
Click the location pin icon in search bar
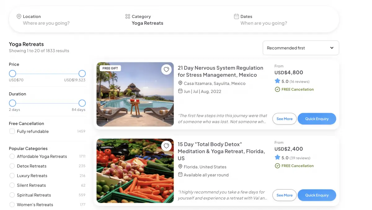pos(19,16)
